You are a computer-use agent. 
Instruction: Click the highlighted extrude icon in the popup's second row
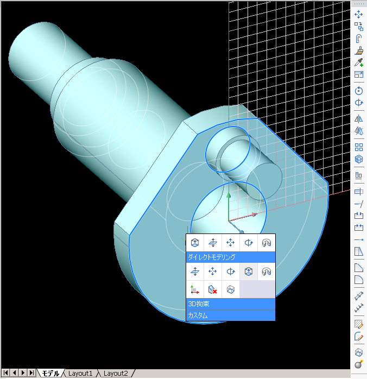(x=249, y=271)
